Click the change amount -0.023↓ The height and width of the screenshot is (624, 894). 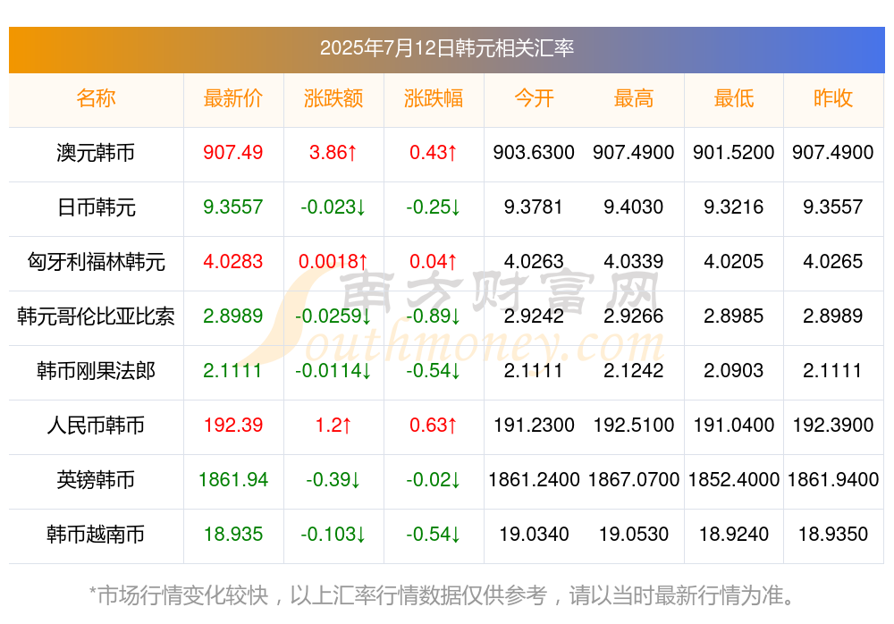click(x=333, y=207)
